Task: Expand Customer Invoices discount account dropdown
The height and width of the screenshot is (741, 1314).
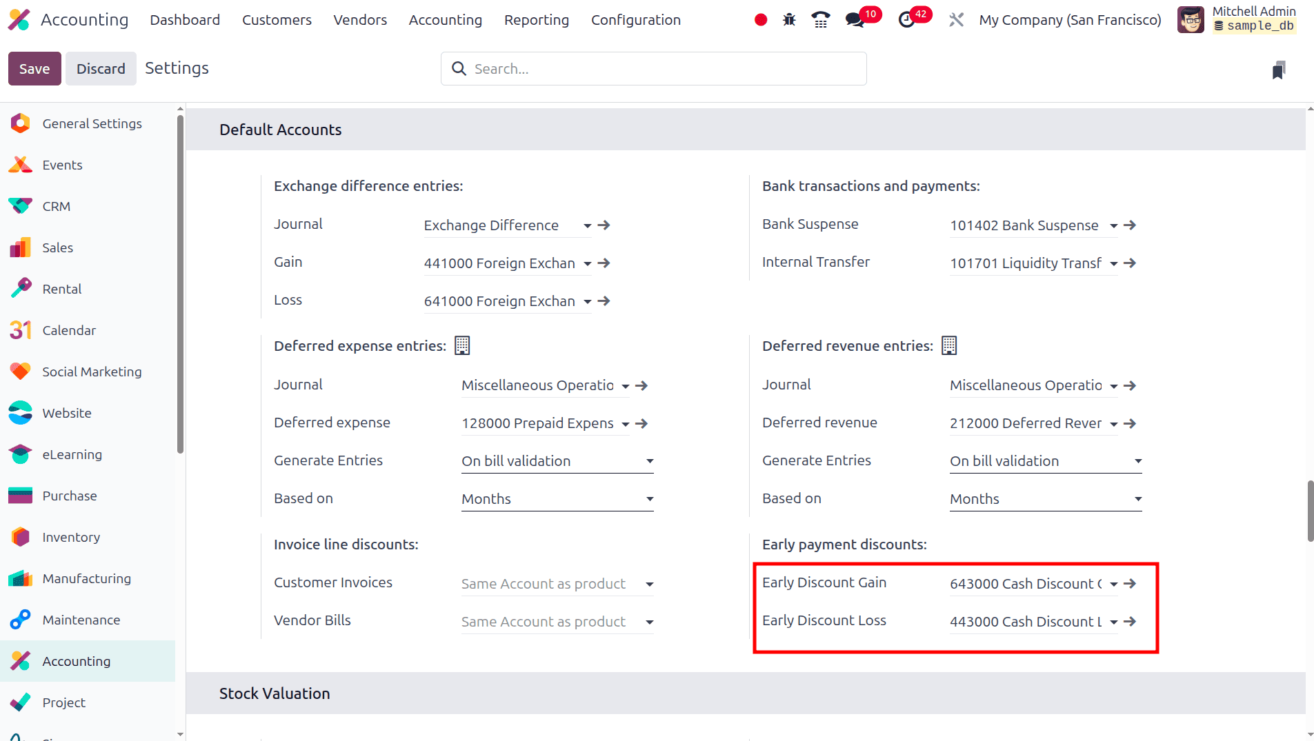Action: pyautogui.click(x=650, y=585)
